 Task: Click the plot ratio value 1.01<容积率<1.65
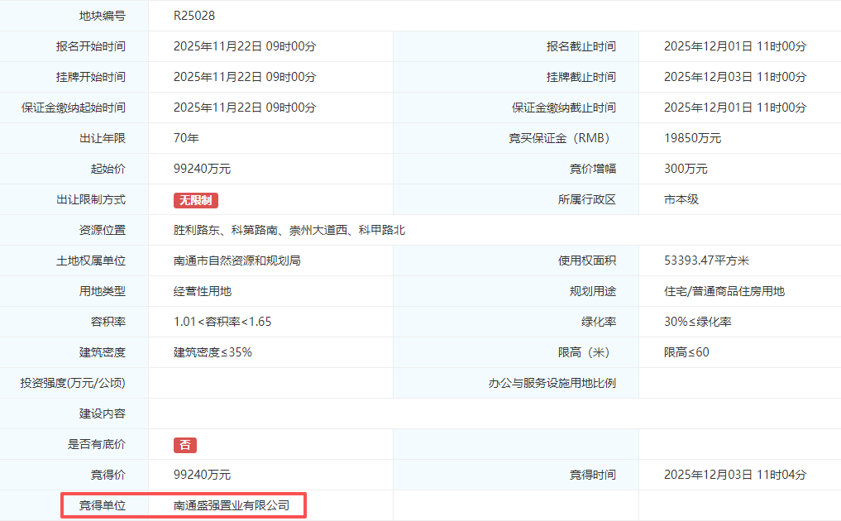coord(222,322)
